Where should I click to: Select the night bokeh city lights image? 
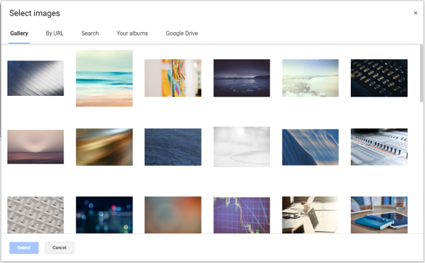pos(105,215)
